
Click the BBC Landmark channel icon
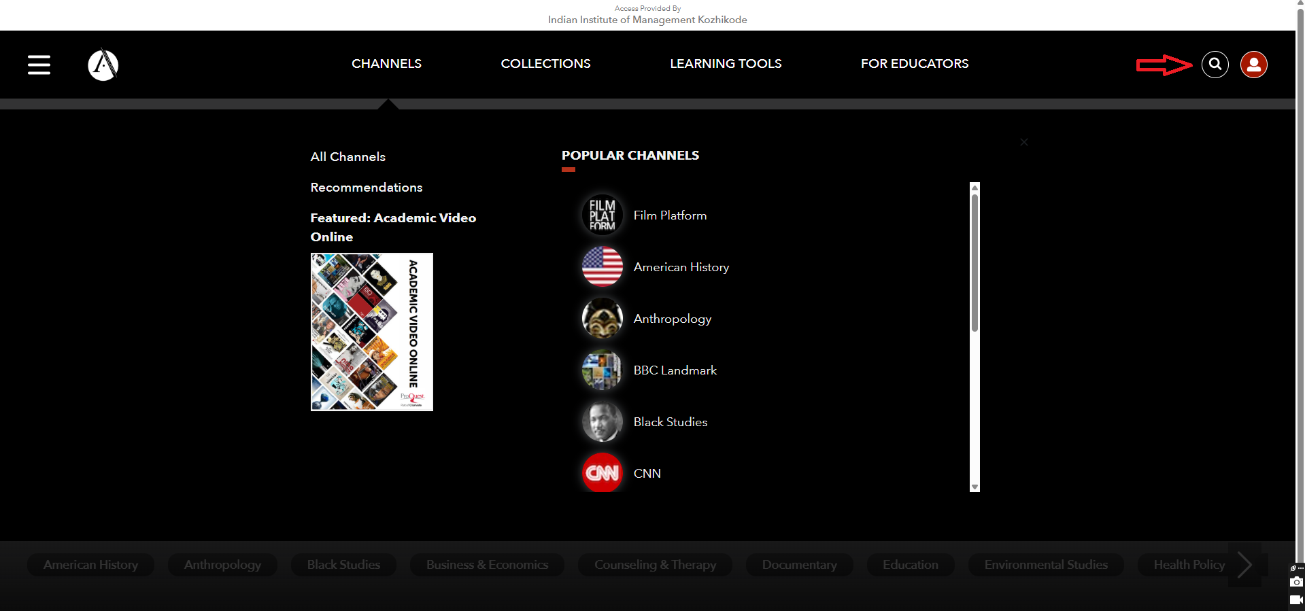(602, 370)
